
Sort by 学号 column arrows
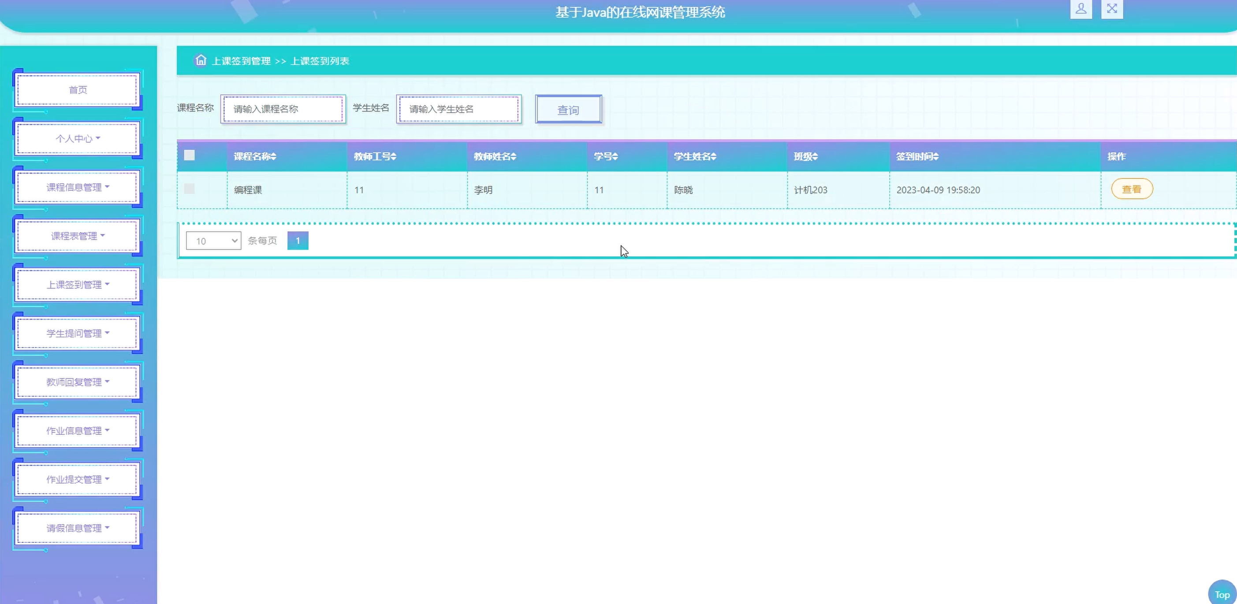click(615, 156)
